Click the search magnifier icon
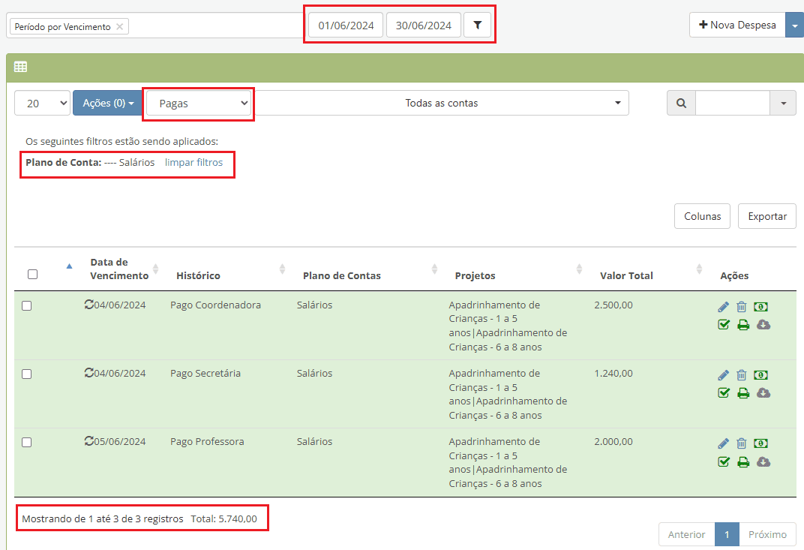 (x=681, y=103)
